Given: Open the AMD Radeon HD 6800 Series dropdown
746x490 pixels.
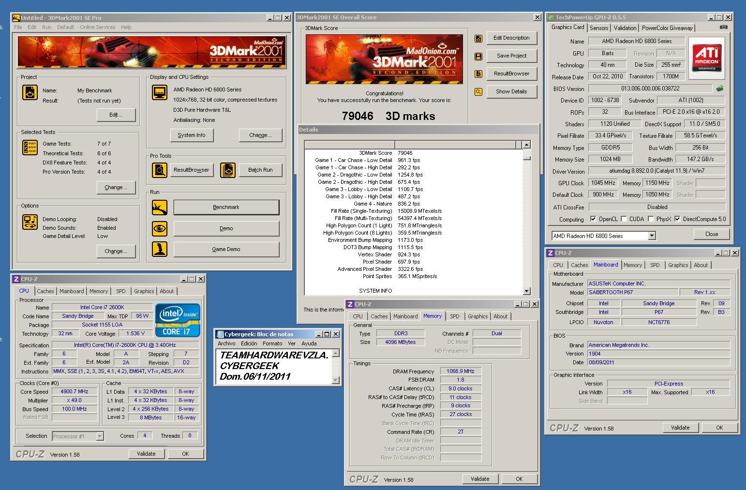Looking at the screenshot, I should click(x=652, y=236).
